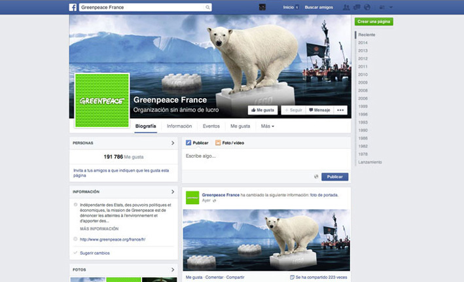Select the Publicar composer option
Screen dimensions: 464x282
tap(197, 143)
